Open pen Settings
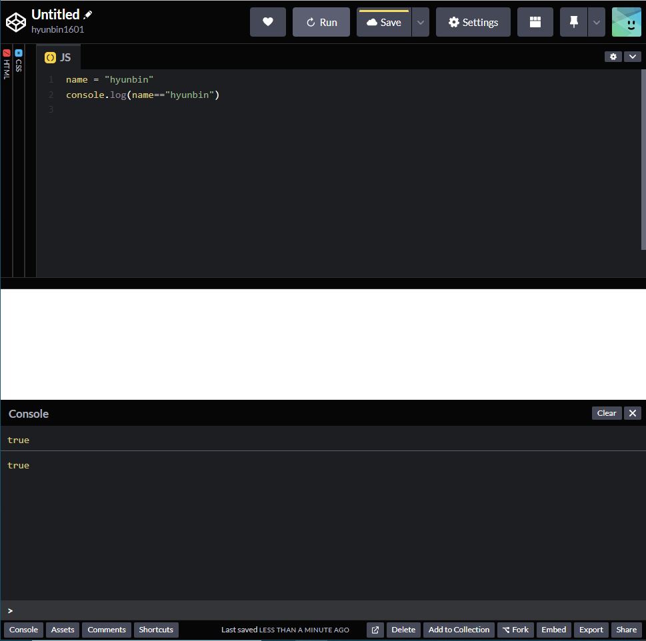Screen dimensions: 646x641 [x=473, y=22]
